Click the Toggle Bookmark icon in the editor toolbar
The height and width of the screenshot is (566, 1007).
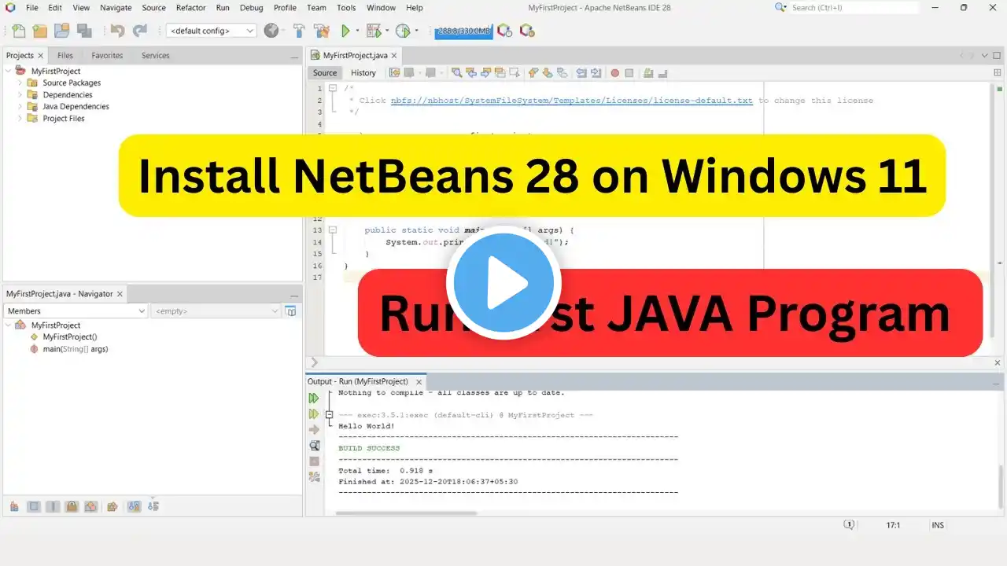click(x=562, y=72)
